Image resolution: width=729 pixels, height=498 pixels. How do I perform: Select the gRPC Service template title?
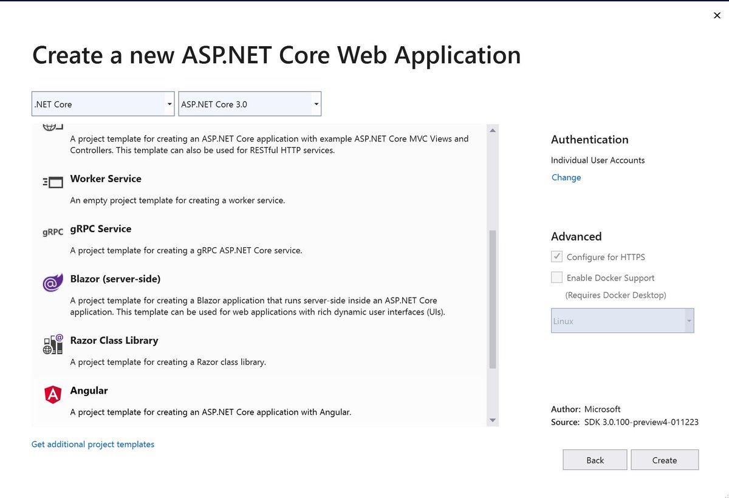pos(101,229)
